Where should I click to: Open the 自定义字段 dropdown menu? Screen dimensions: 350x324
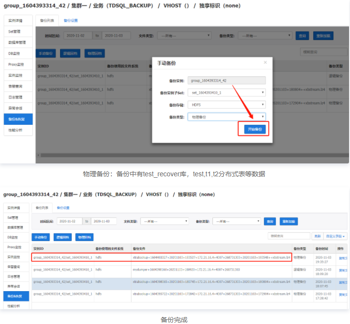tap(336, 236)
